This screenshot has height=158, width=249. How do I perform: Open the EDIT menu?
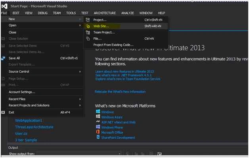point(16,13)
